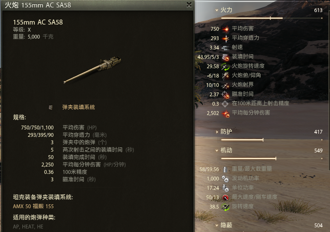This screenshot has height=232, width=330.
Task: Click the firepower (火力) progress bar
Action: pos(271,18)
